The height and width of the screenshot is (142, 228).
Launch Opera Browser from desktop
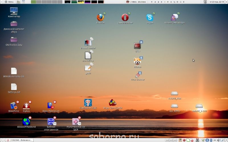(125, 18)
